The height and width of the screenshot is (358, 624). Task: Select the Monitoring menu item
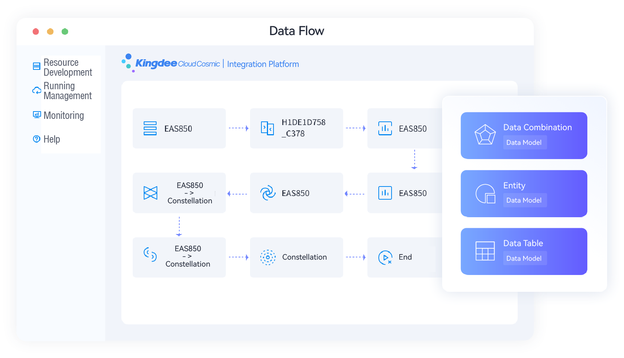click(x=64, y=116)
